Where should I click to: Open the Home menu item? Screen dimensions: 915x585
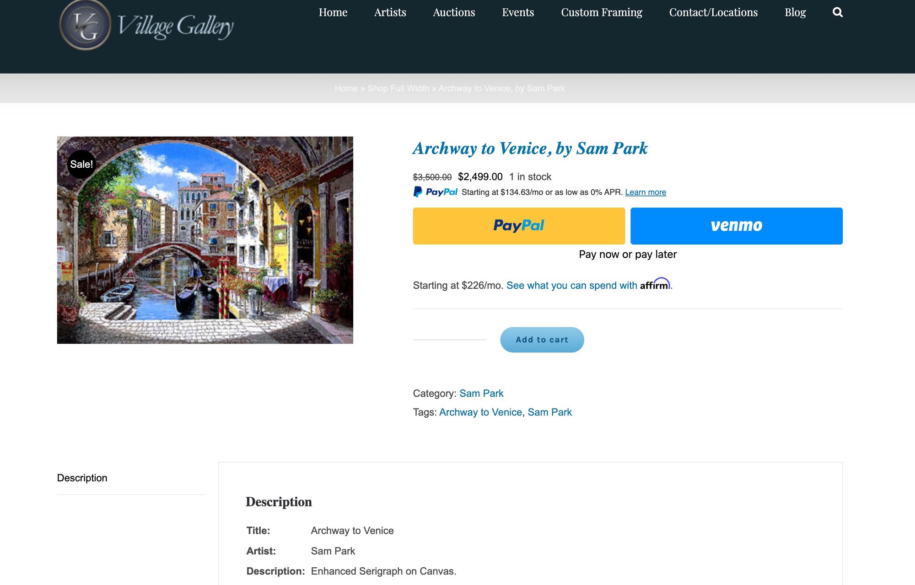tap(333, 12)
